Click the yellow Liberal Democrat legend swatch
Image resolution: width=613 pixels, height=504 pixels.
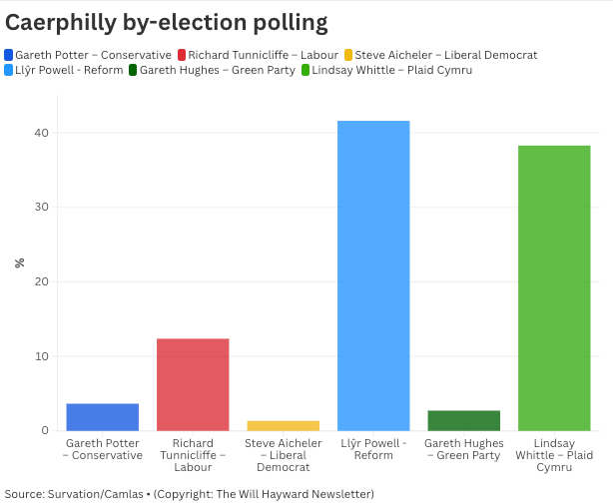(347, 55)
